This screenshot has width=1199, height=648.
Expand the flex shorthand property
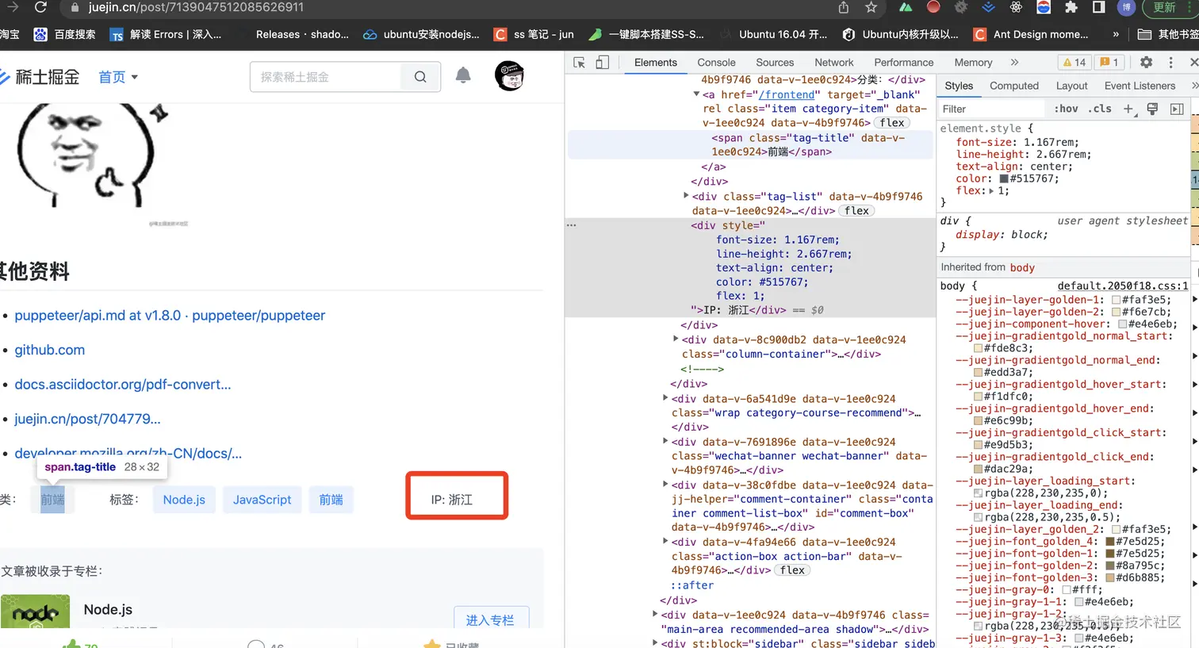click(x=991, y=191)
